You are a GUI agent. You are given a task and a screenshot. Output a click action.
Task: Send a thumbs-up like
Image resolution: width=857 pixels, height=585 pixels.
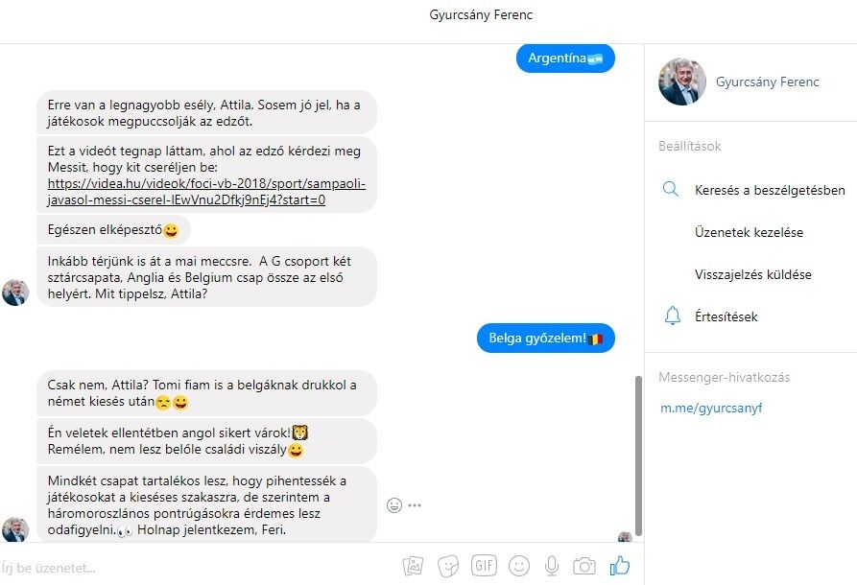pyautogui.click(x=620, y=566)
